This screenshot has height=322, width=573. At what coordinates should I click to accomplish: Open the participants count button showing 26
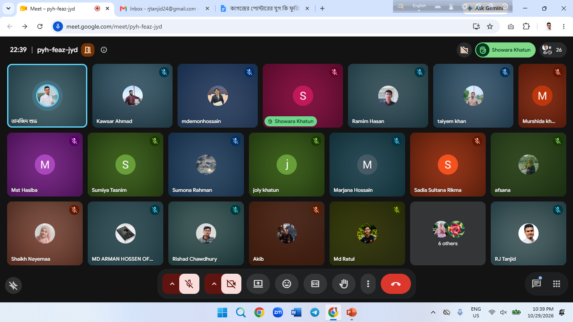(x=553, y=50)
